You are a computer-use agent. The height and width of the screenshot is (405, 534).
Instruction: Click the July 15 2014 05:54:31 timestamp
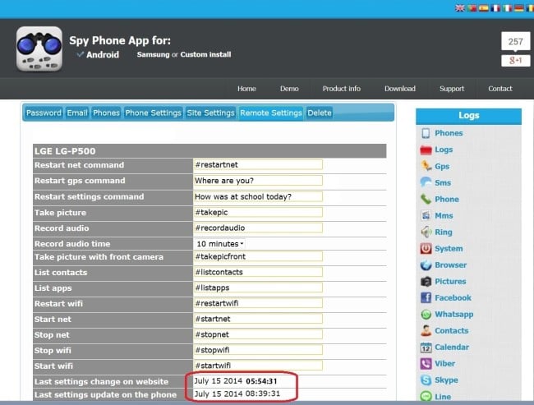236,381
